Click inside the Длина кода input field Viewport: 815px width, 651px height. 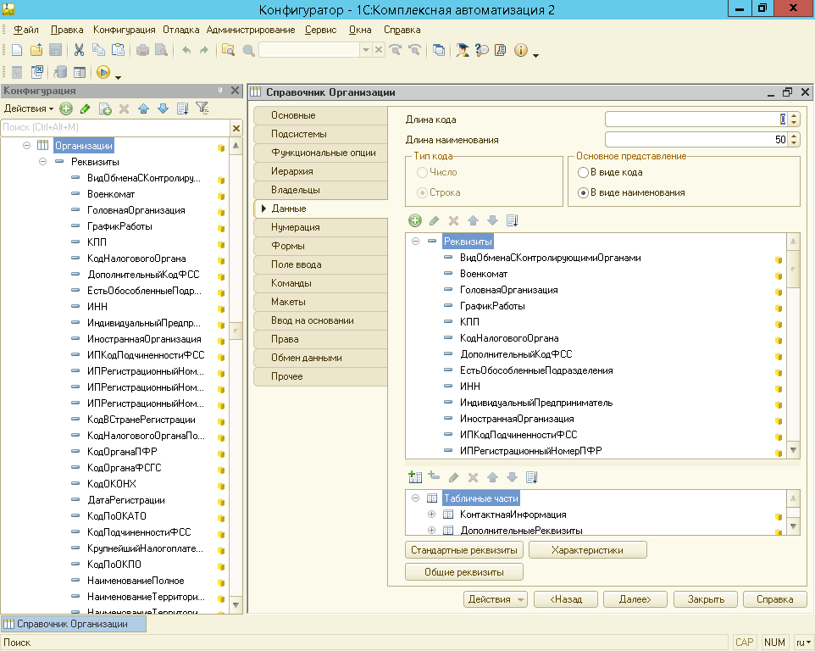click(x=696, y=120)
